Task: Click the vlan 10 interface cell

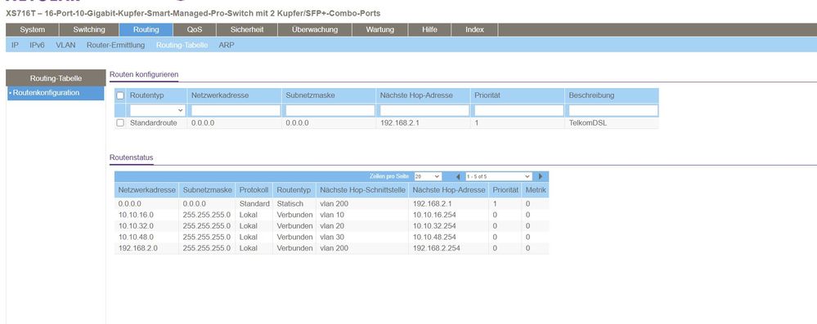Action: (332, 215)
